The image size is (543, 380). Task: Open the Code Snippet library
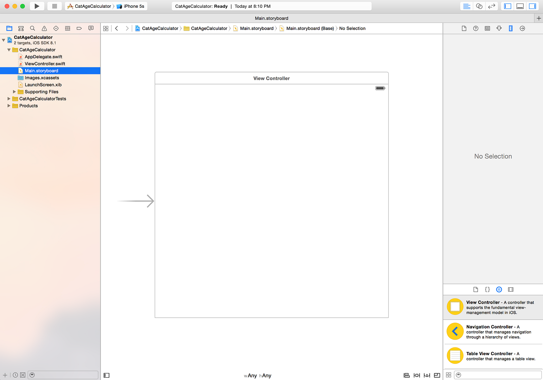click(487, 289)
